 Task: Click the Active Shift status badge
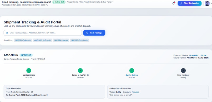point(59,2)
